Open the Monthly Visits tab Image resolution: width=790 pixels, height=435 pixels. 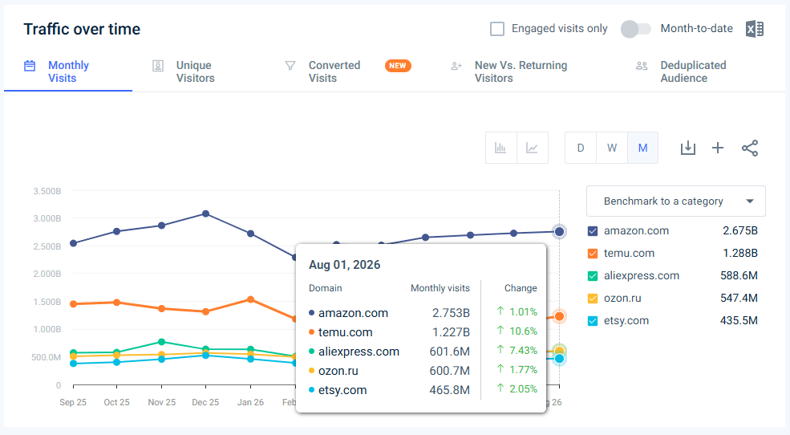tap(68, 71)
